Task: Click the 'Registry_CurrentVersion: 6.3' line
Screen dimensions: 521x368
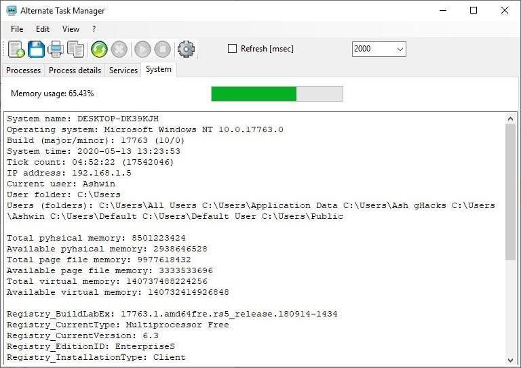Action: pyautogui.click(x=82, y=336)
